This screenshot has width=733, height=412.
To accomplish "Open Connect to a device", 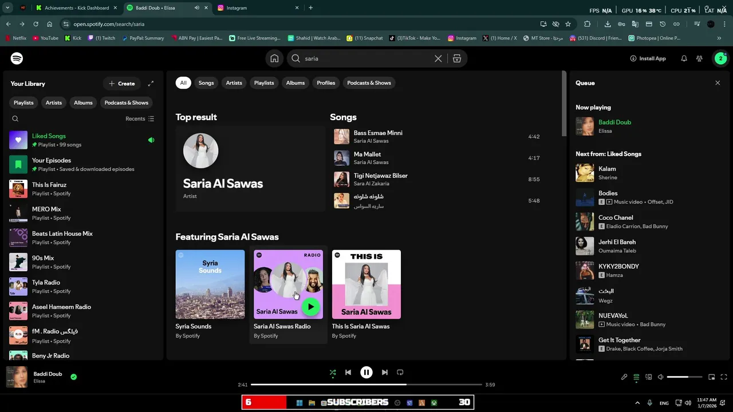I will pyautogui.click(x=649, y=377).
